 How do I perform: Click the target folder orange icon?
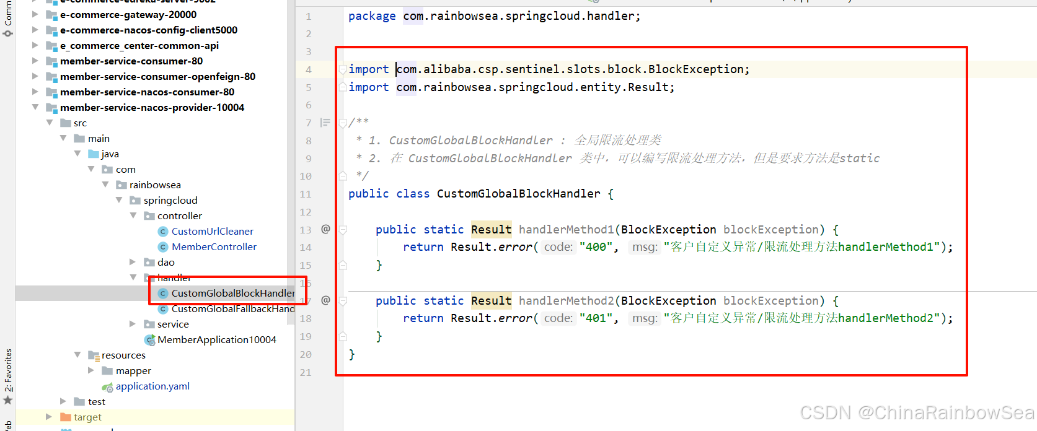coord(66,417)
